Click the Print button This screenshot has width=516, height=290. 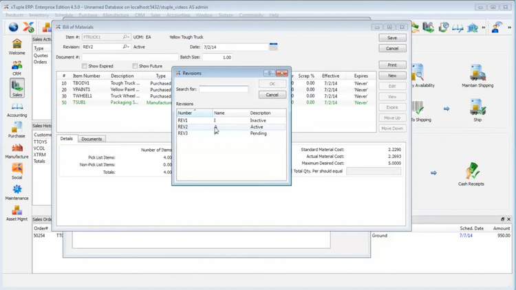click(x=391, y=65)
